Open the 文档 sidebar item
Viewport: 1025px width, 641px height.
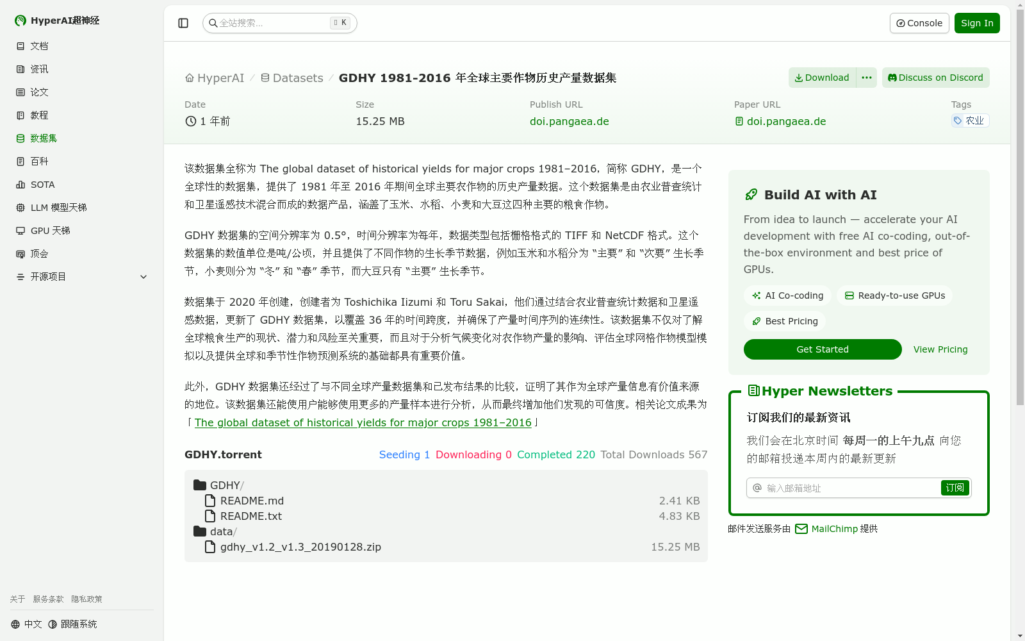[82, 46]
